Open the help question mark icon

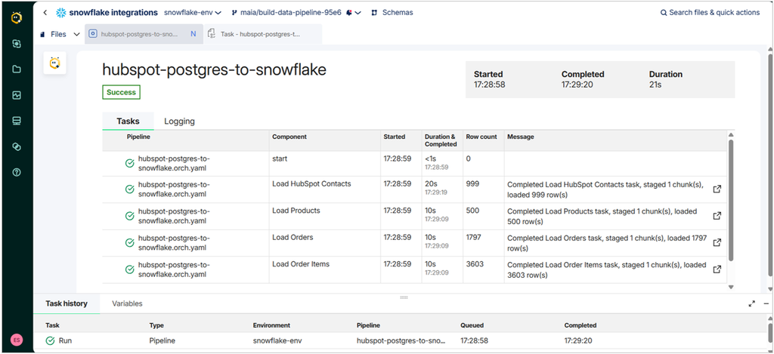[17, 172]
